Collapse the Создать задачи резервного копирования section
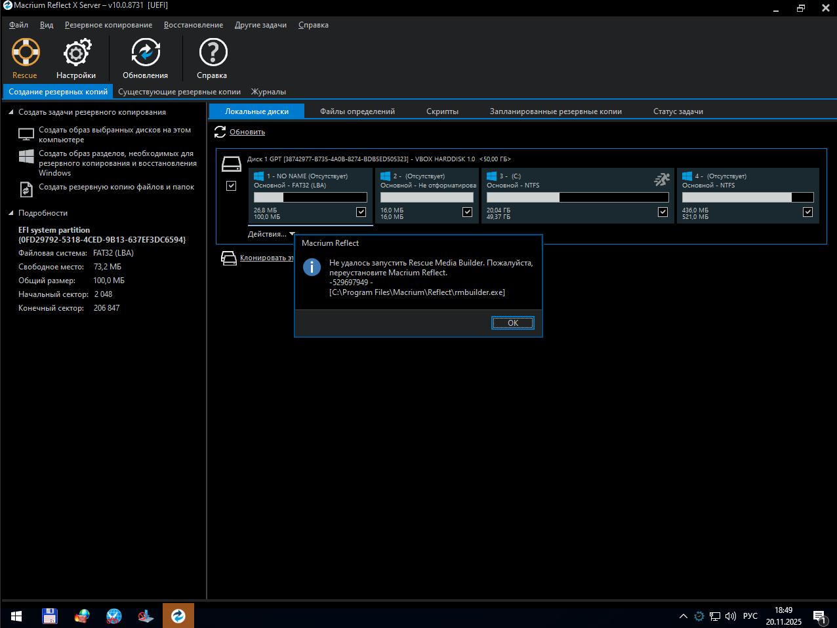 pyautogui.click(x=10, y=113)
